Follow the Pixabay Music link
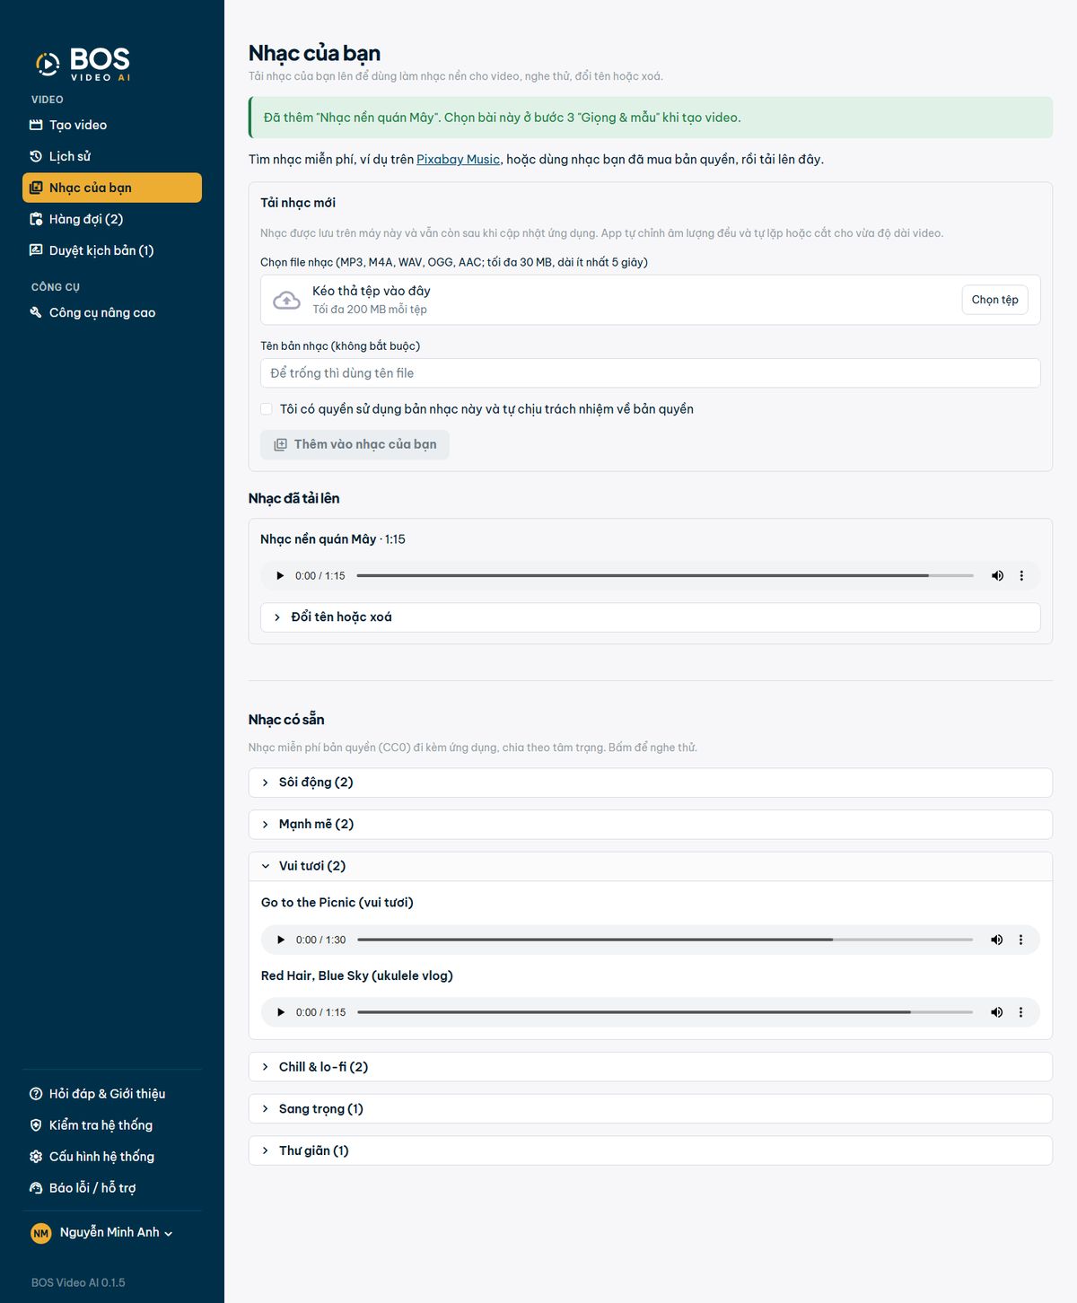This screenshot has width=1077, height=1303. 458,160
